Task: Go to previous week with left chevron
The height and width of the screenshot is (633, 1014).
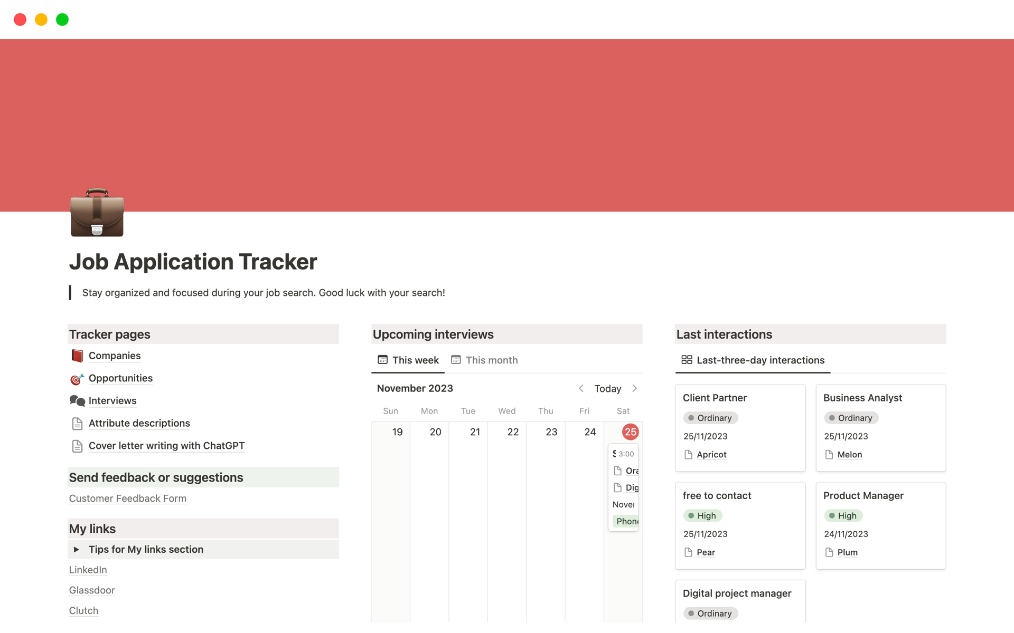Action: (x=581, y=388)
